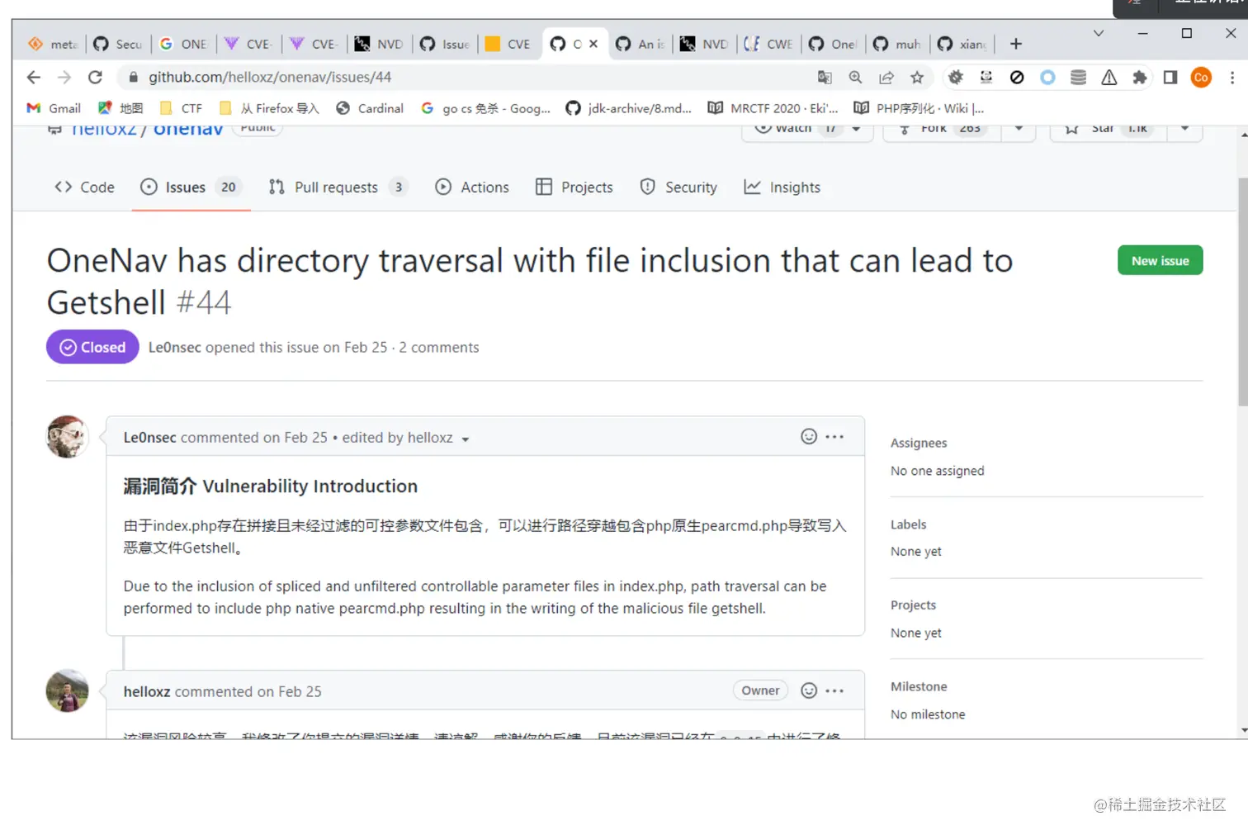Click the page vertical scrollbar thumb
Screen dimensions: 1248x835
click(1243, 292)
